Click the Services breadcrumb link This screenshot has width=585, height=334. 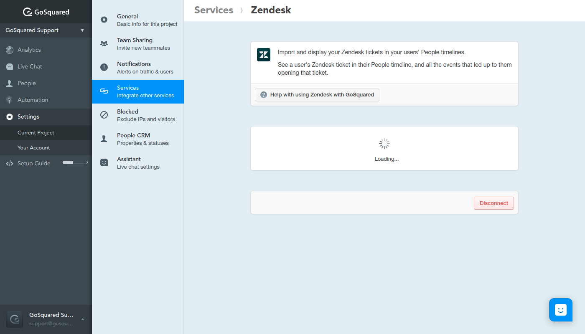(214, 10)
